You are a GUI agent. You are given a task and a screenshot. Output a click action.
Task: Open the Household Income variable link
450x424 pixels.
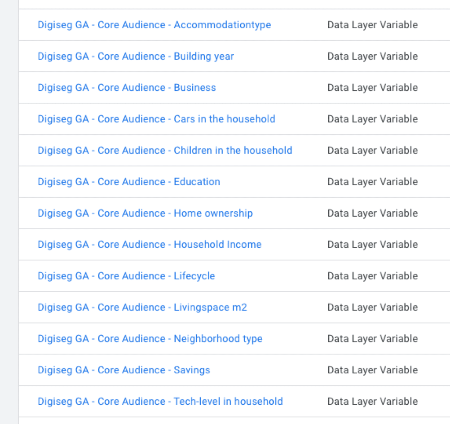(150, 245)
